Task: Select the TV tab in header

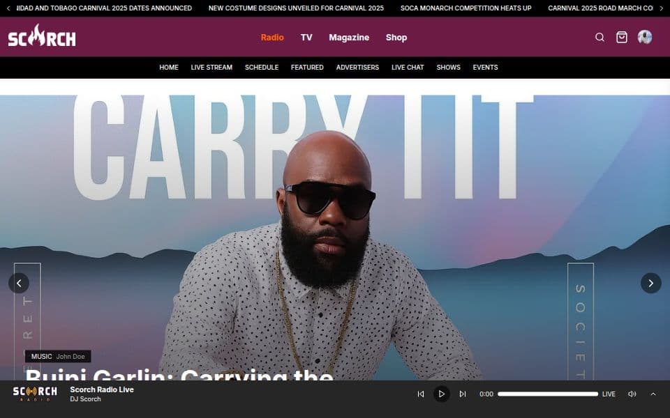Action: [306, 38]
